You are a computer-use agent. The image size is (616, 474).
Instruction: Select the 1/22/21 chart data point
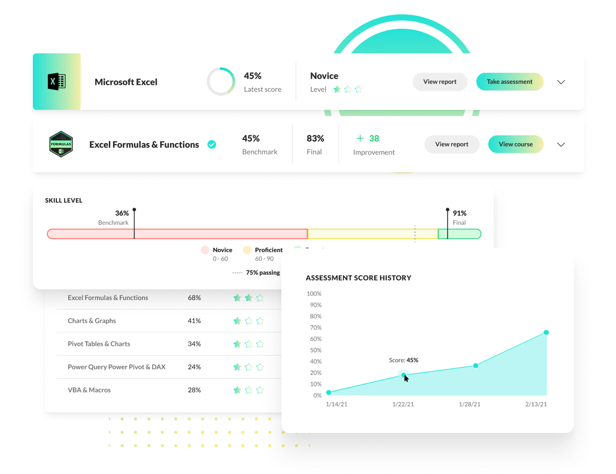(x=403, y=375)
